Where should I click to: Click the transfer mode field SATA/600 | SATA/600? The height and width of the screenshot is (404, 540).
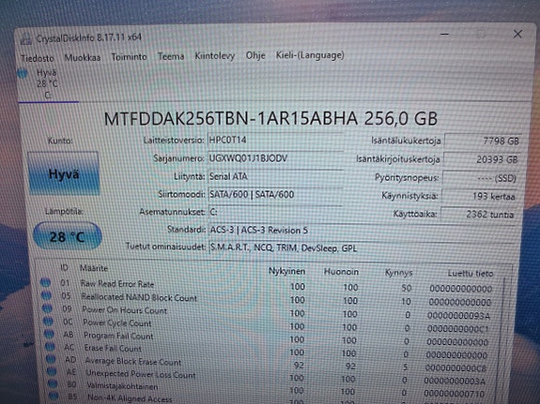275,195
